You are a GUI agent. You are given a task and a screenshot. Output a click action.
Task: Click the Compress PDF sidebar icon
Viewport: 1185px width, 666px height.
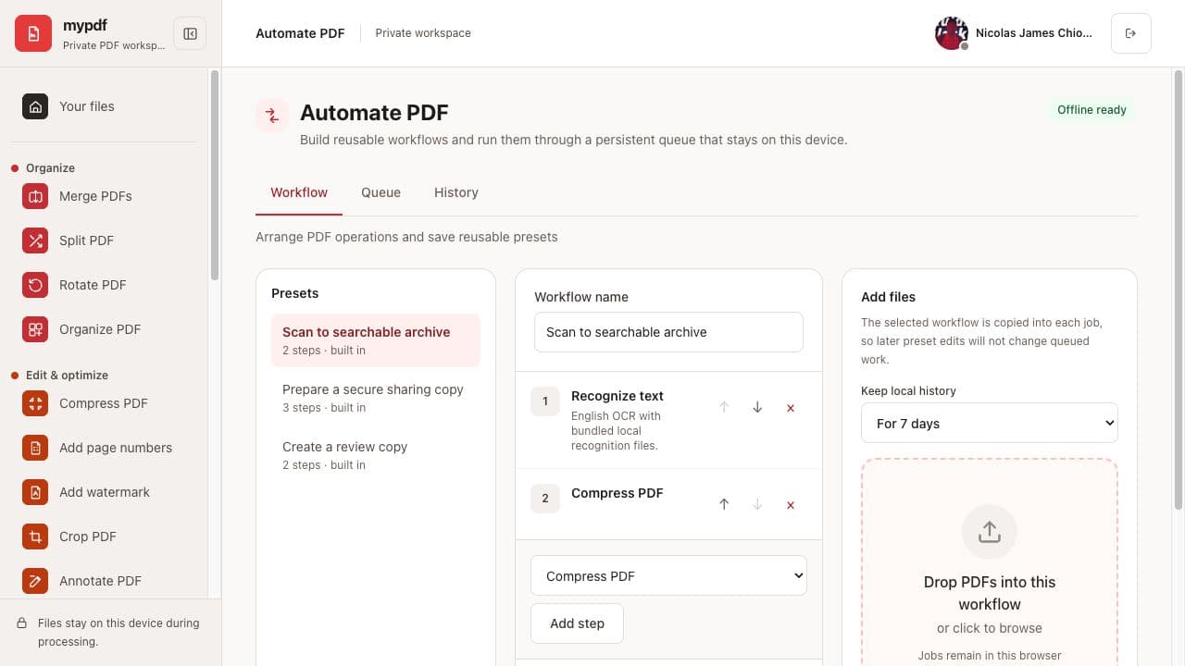35,403
